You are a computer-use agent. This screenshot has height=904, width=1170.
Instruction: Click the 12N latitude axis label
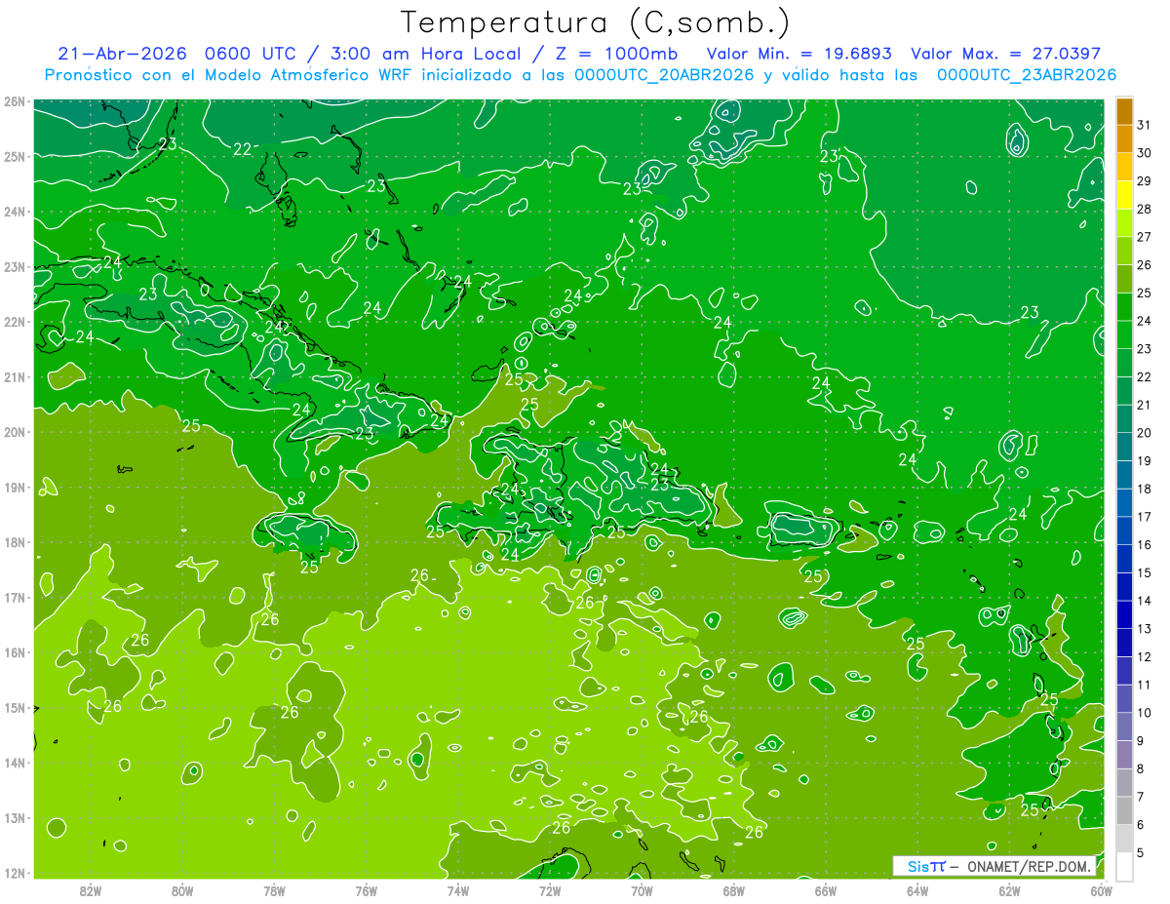tap(14, 873)
